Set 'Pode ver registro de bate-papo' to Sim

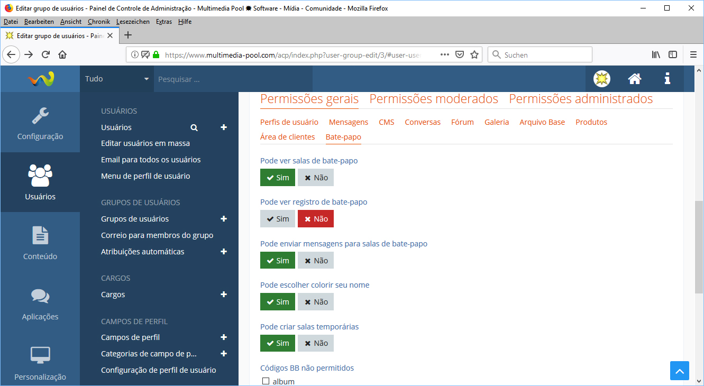coord(278,219)
